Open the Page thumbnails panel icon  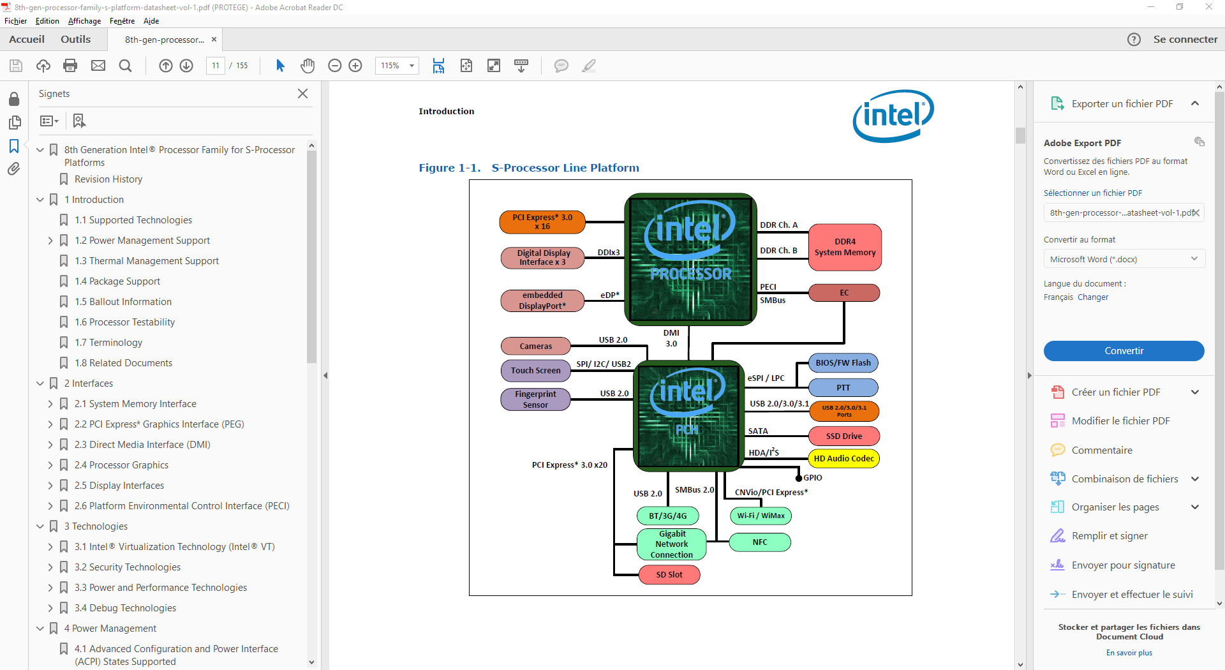pos(14,122)
